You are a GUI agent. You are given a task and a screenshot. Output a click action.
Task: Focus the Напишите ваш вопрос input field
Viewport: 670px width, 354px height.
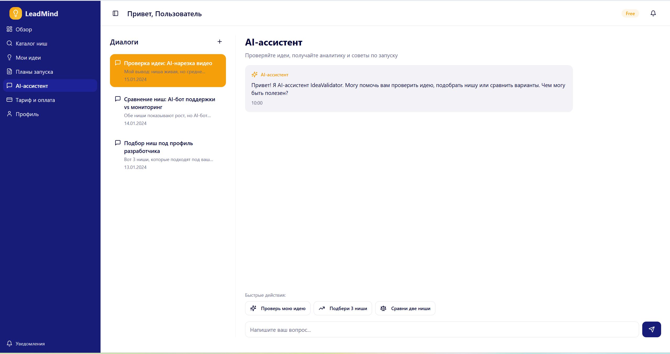[441, 329]
